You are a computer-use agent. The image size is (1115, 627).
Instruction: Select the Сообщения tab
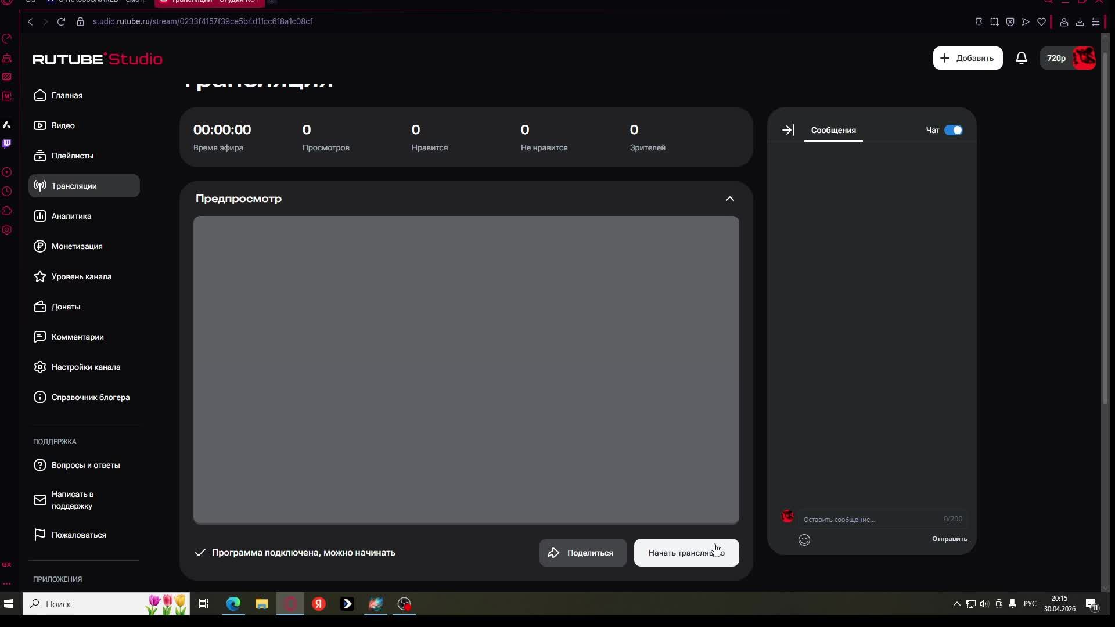point(833,130)
